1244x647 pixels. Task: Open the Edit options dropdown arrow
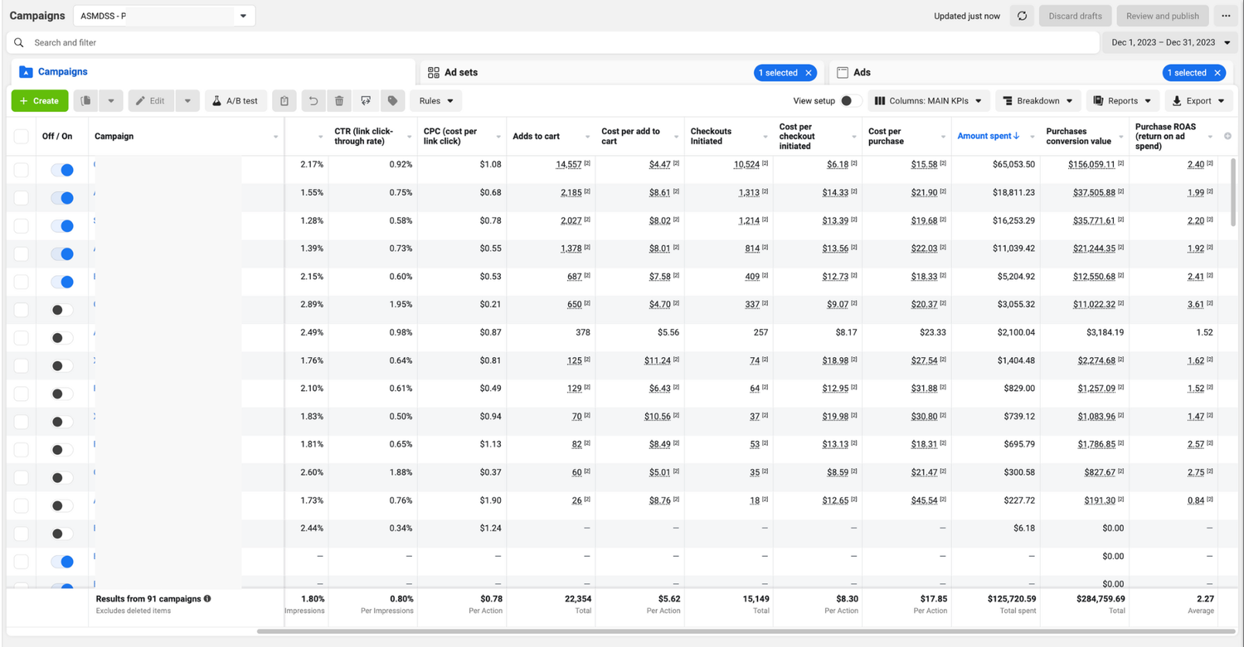tap(187, 101)
